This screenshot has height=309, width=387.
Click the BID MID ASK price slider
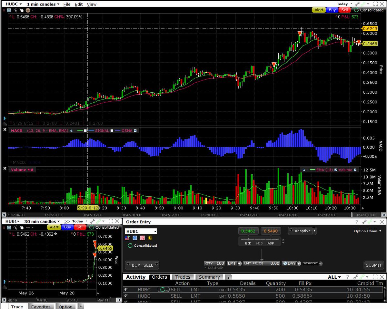pyautogui.click(x=259, y=241)
